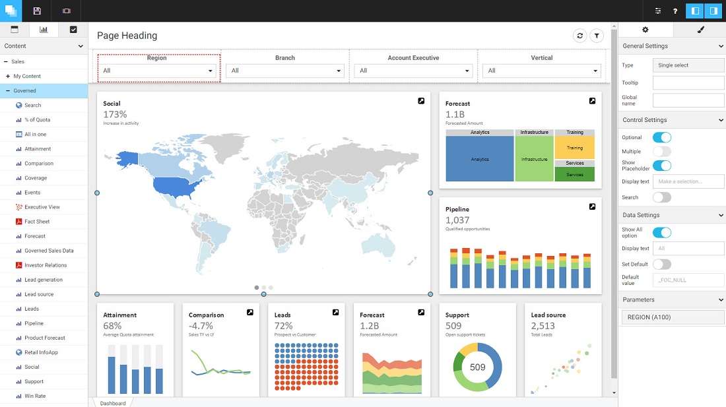Switch to the bar chart tab in the left panel
This screenshot has height=407, width=726.
44,30
